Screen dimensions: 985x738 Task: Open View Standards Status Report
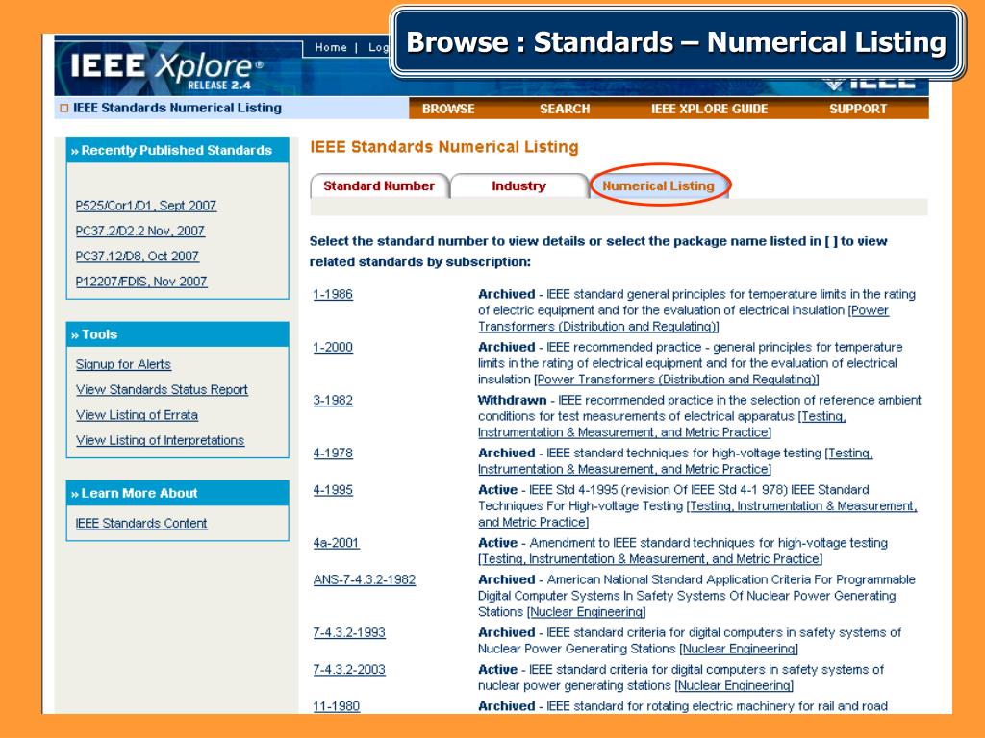click(x=162, y=390)
